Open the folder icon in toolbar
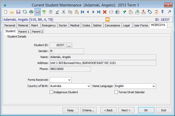This screenshot has width=175, height=116. point(12,12)
